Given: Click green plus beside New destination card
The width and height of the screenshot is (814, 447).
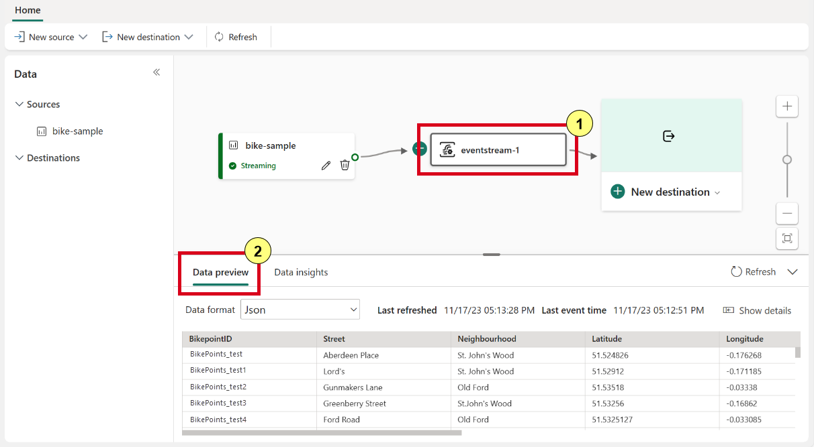Looking at the screenshot, I should pos(618,192).
